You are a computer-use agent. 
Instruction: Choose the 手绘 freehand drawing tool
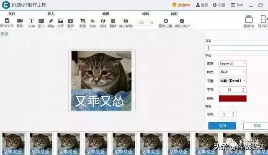(51, 21)
